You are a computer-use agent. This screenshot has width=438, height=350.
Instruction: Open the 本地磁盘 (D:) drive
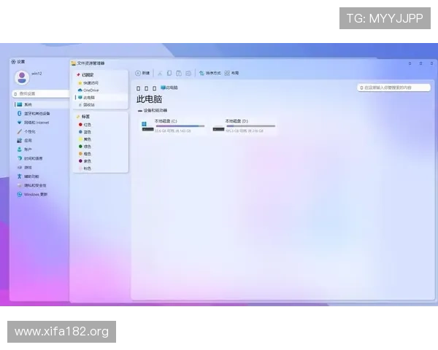(x=244, y=126)
